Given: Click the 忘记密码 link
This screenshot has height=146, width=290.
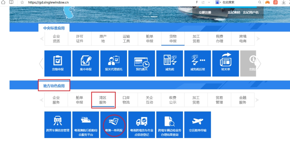Looking at the screenshot, I should pos(234,12).
